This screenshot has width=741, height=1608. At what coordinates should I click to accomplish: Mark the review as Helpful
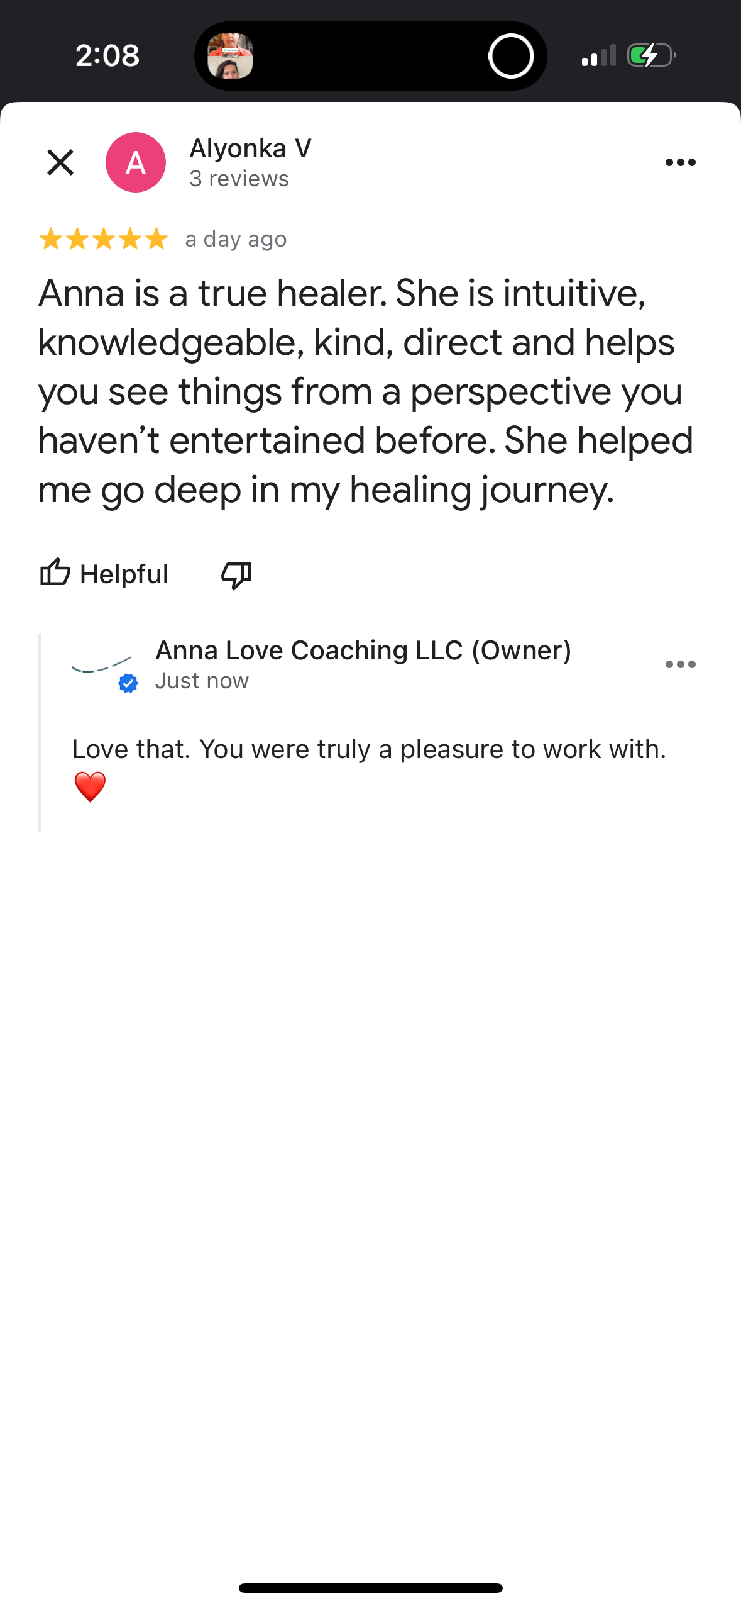pos(104,574)
